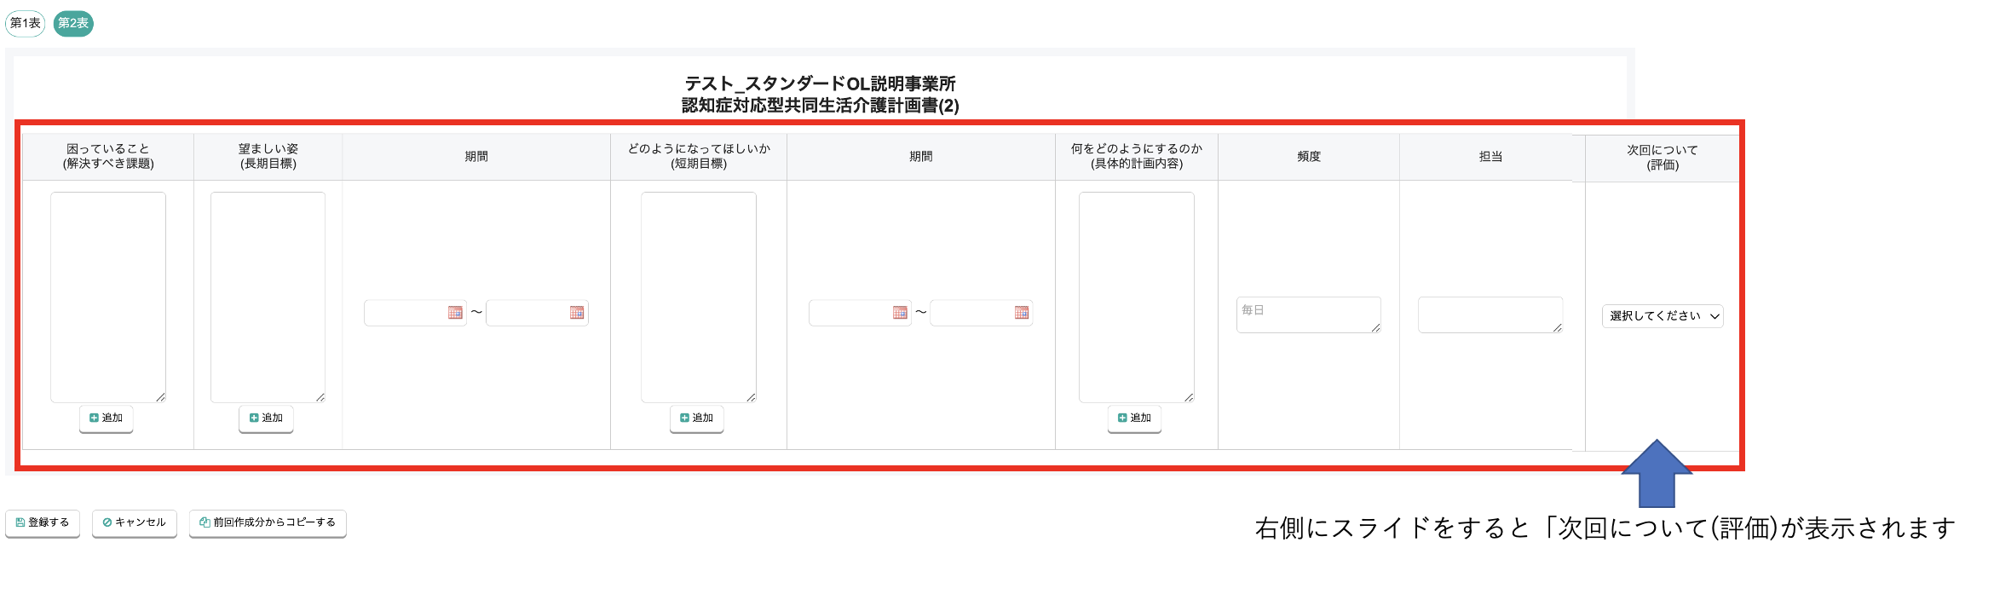This screenshot has width=1994, height=600.
Task: Focus the 困っていること text area
Action: (108, 297)
